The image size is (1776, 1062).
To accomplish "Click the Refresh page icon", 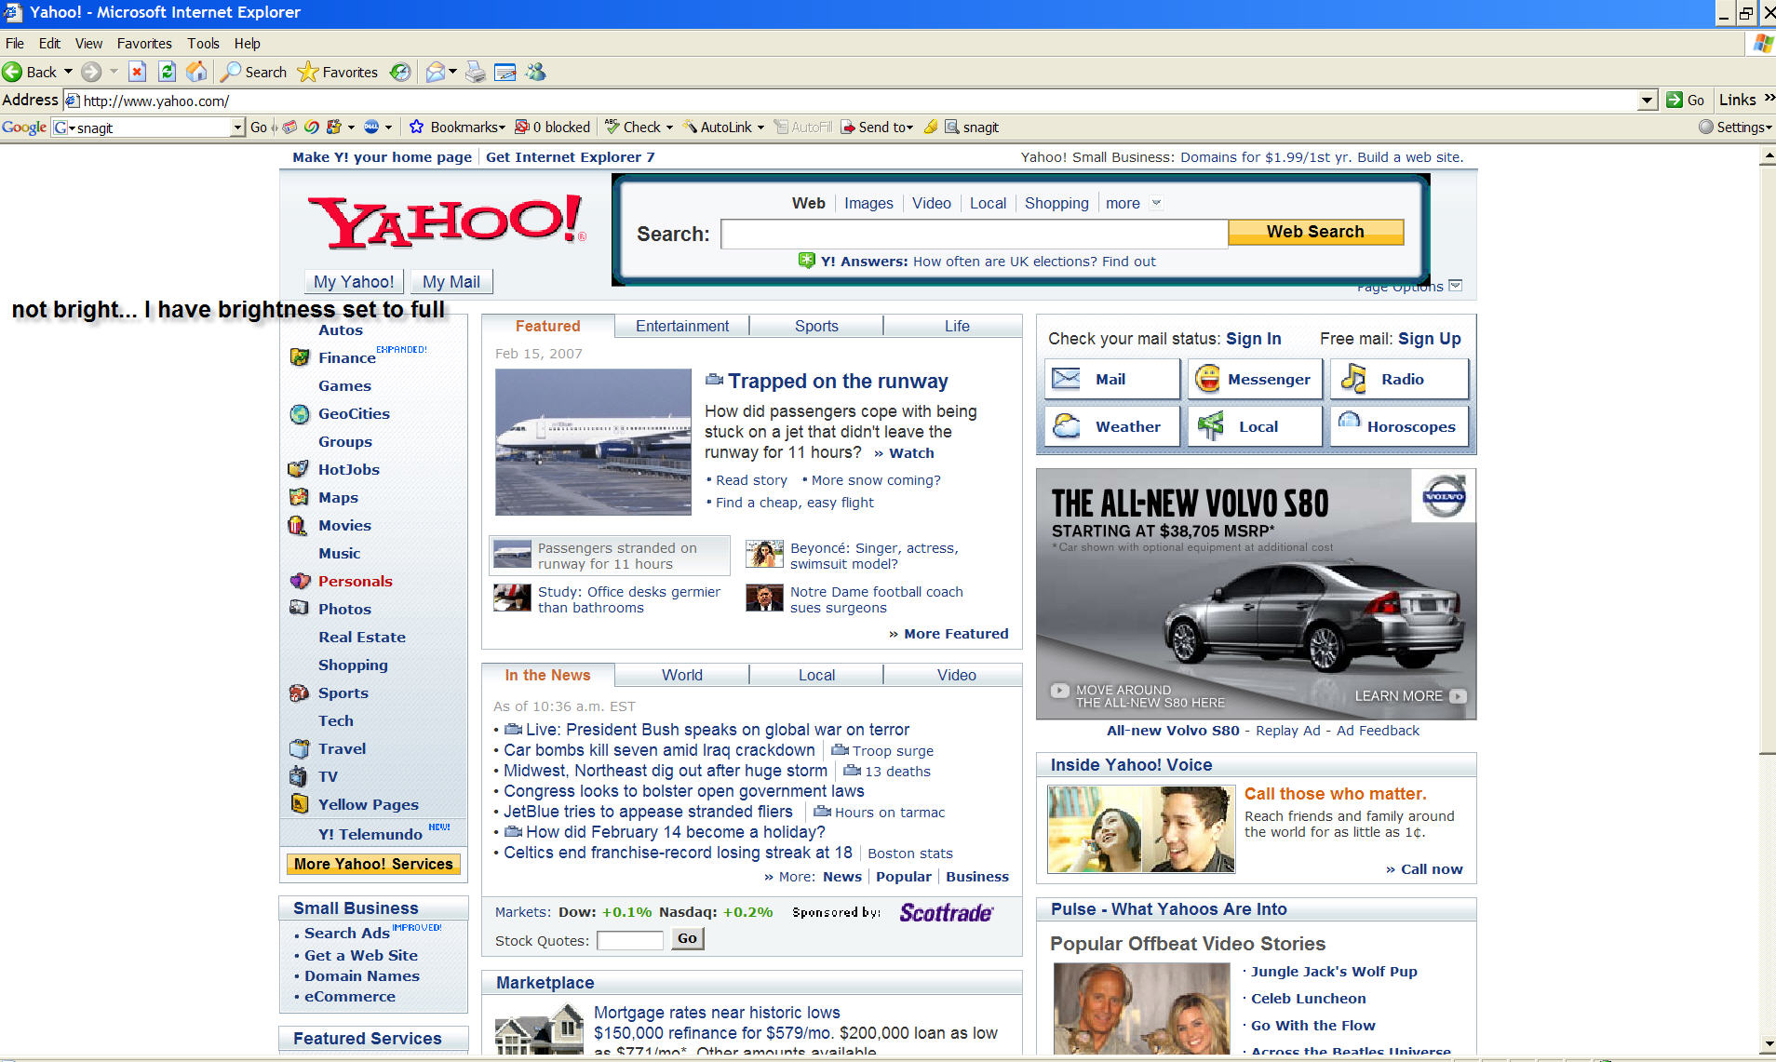I will click(x=168, y=72).
